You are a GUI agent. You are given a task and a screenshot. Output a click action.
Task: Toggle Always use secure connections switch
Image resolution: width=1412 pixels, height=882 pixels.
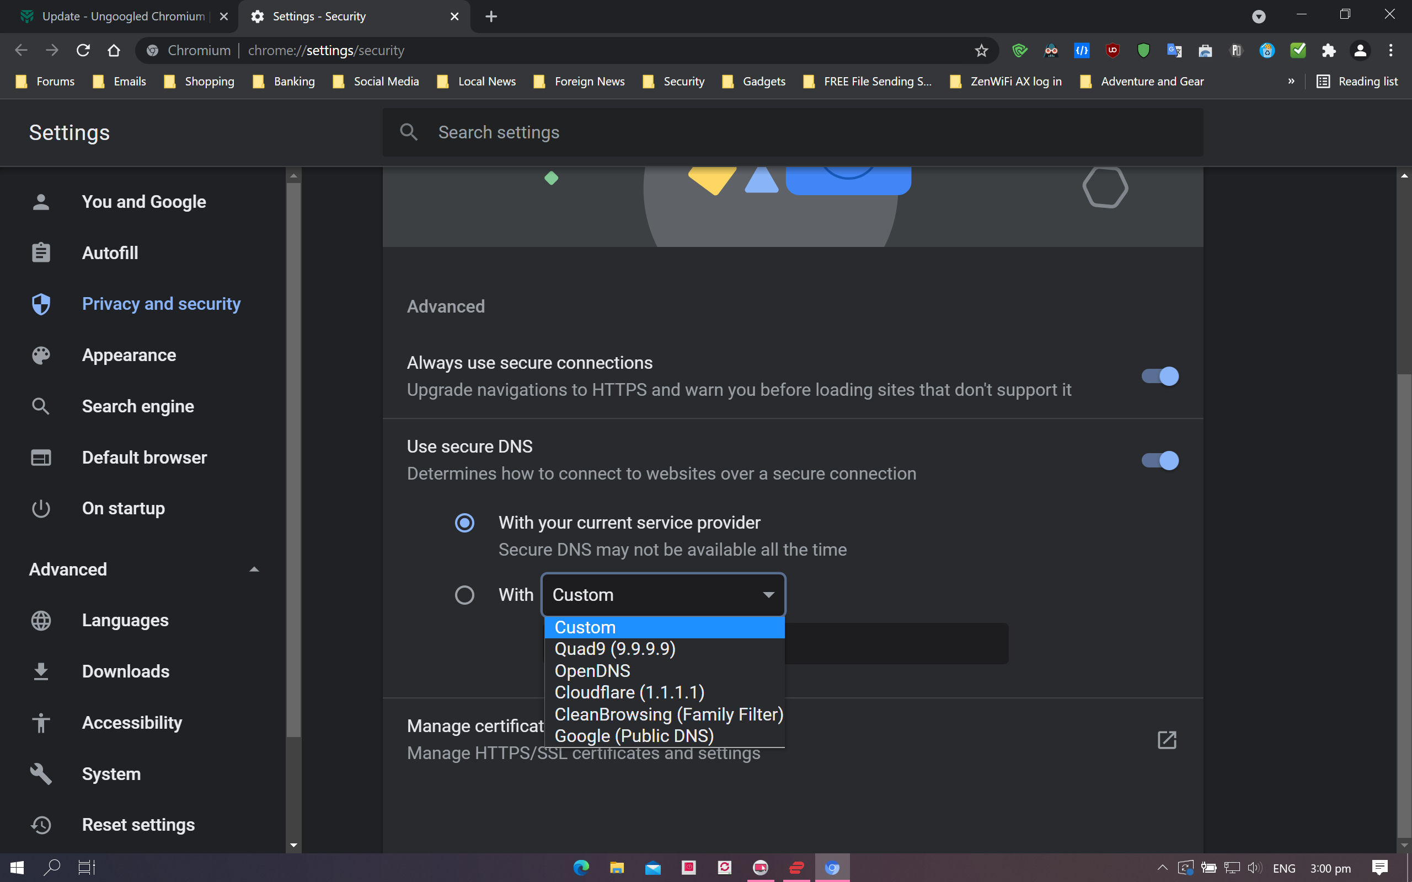1160,377
